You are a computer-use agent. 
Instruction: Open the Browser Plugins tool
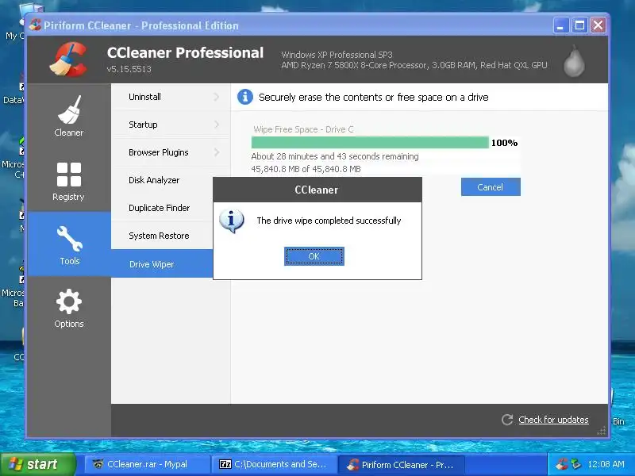170,152
